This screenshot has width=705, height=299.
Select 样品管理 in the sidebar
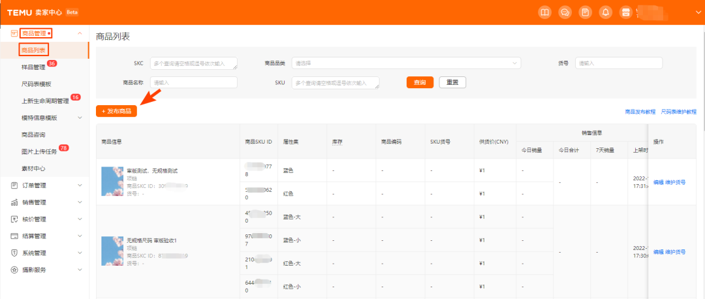(x=33, y=67)
